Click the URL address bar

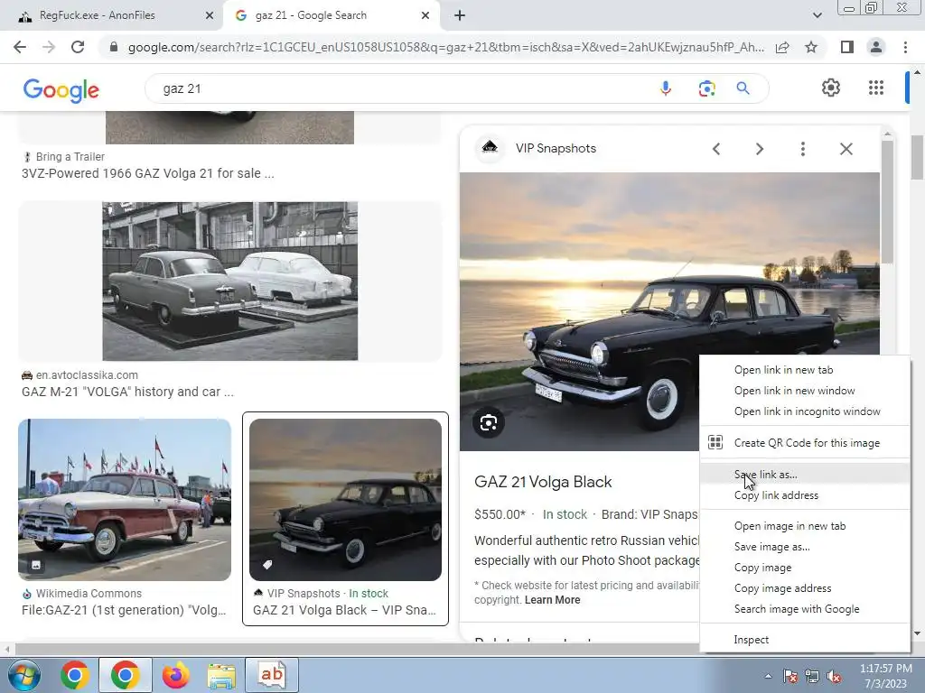445,47
